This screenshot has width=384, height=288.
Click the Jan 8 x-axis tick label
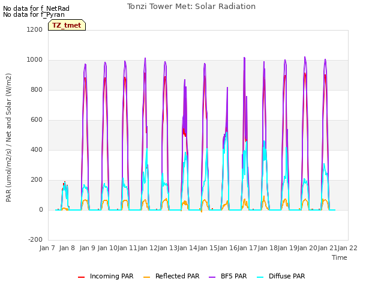tap(67, 248)
